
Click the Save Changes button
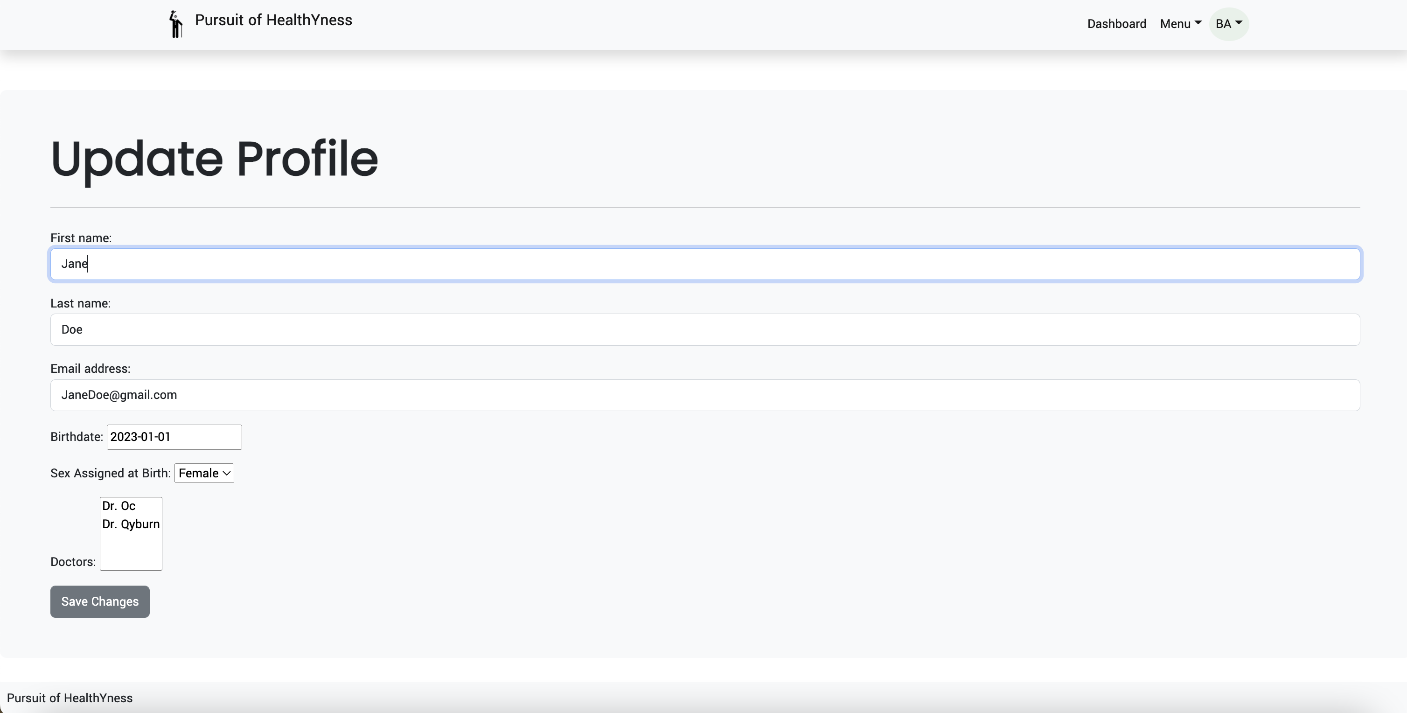100,601
